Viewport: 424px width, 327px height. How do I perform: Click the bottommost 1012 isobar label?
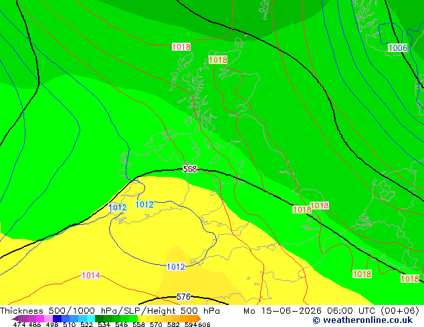(x=176, y=266)
